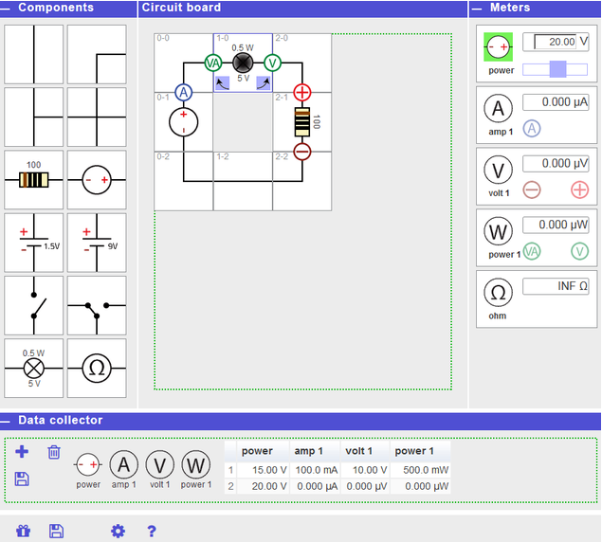Screen dimensions: 602x542
Task: Collapse the Data collector panel
Action: 9,420
